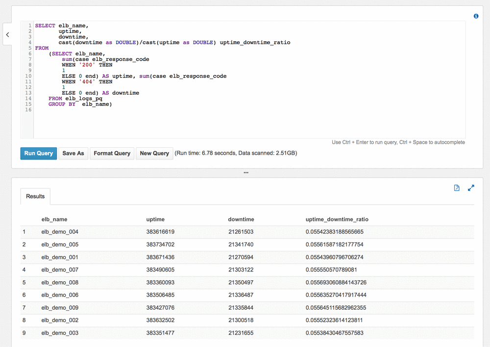Click the blue info icon above the editor
The image size is (490, 347).
[476, 16]
